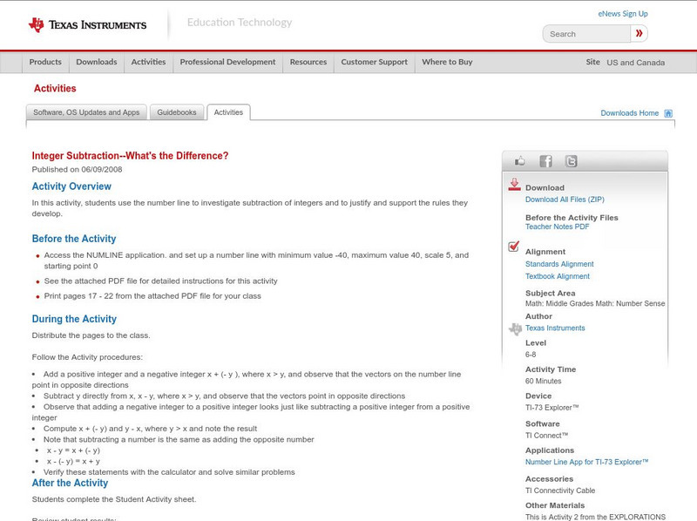
Task: Click Students complete the Student Activity sheet
Action: coord(114,500)
